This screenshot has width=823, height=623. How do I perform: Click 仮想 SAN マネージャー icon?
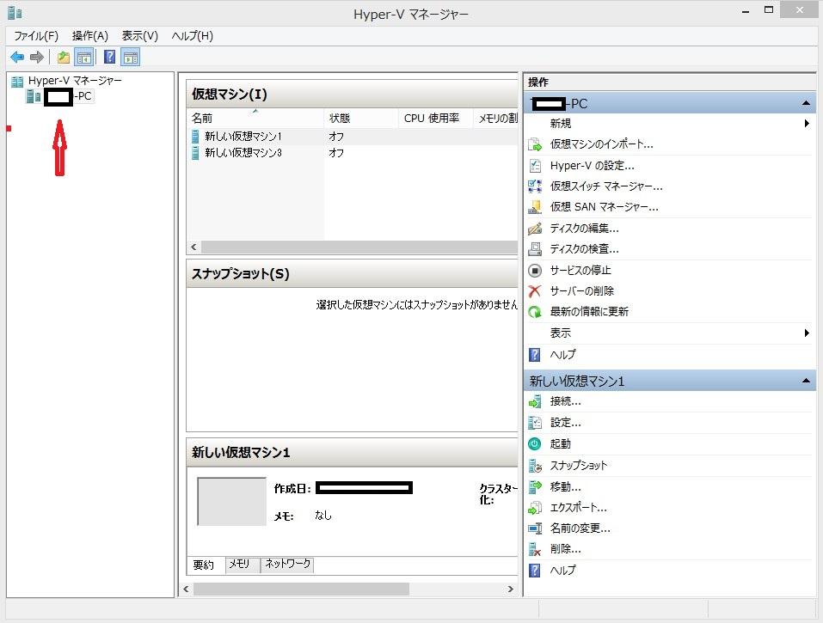(x=534, y=207)
